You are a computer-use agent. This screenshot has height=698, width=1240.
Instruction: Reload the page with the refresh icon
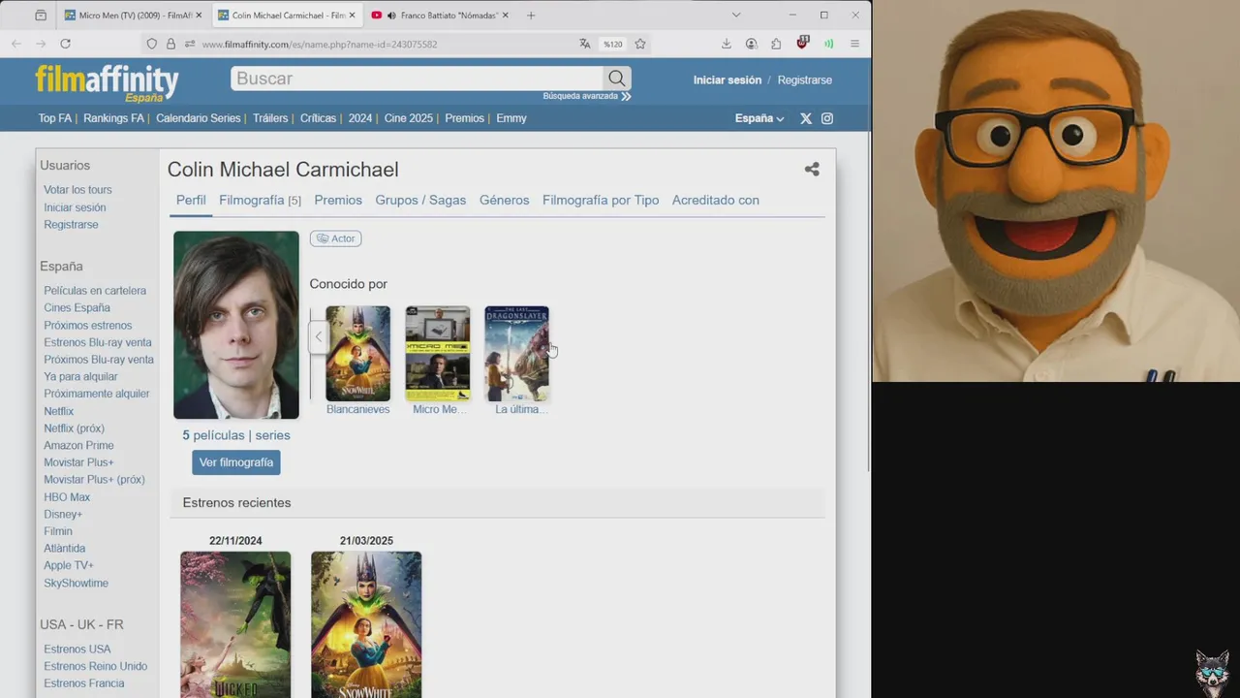(x=65, y=44)
